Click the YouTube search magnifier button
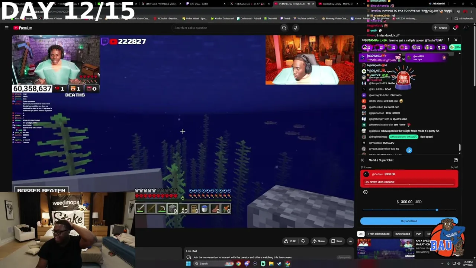 [284, 28]
